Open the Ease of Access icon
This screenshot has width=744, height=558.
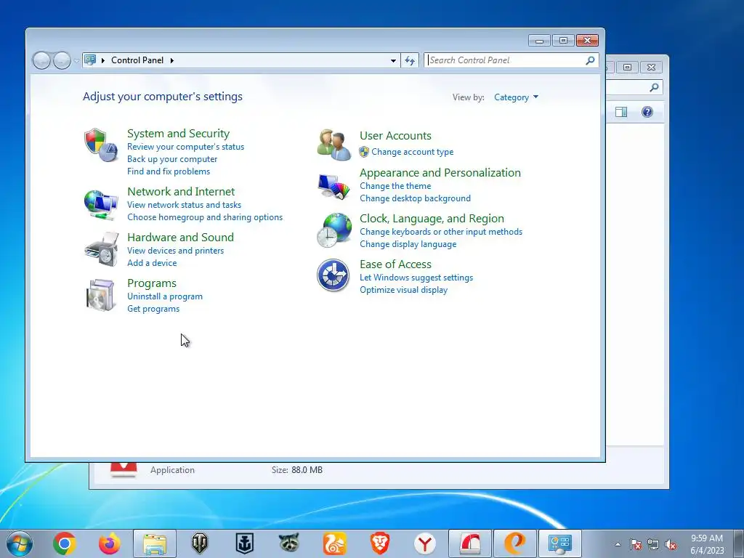pyautogui.click(x=333, y=275)
